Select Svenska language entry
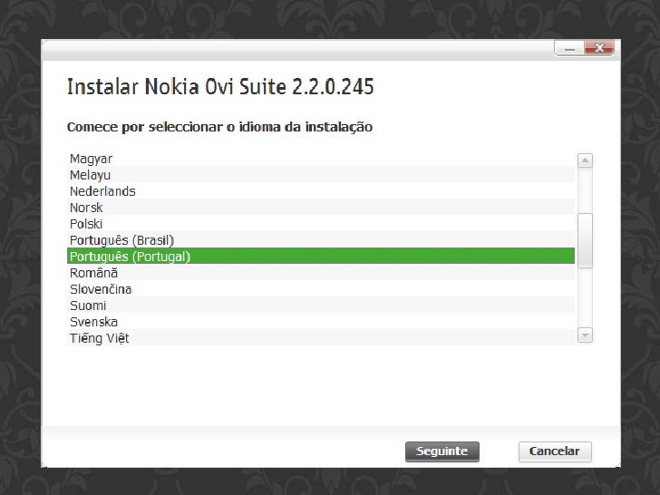The width and height of the screenshot is (660, 495). [321, 322]
